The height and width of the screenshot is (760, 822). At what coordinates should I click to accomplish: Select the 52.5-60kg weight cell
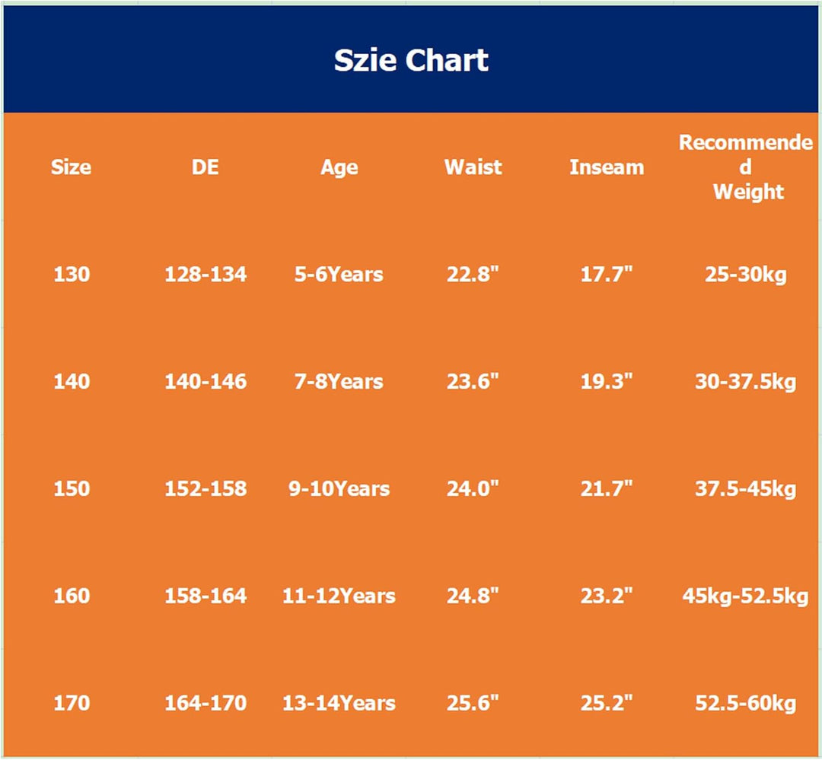(x=745, y=703)
